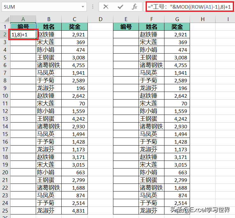
Task: Select cell C6 value 4,755
Action: click(74, 65)
